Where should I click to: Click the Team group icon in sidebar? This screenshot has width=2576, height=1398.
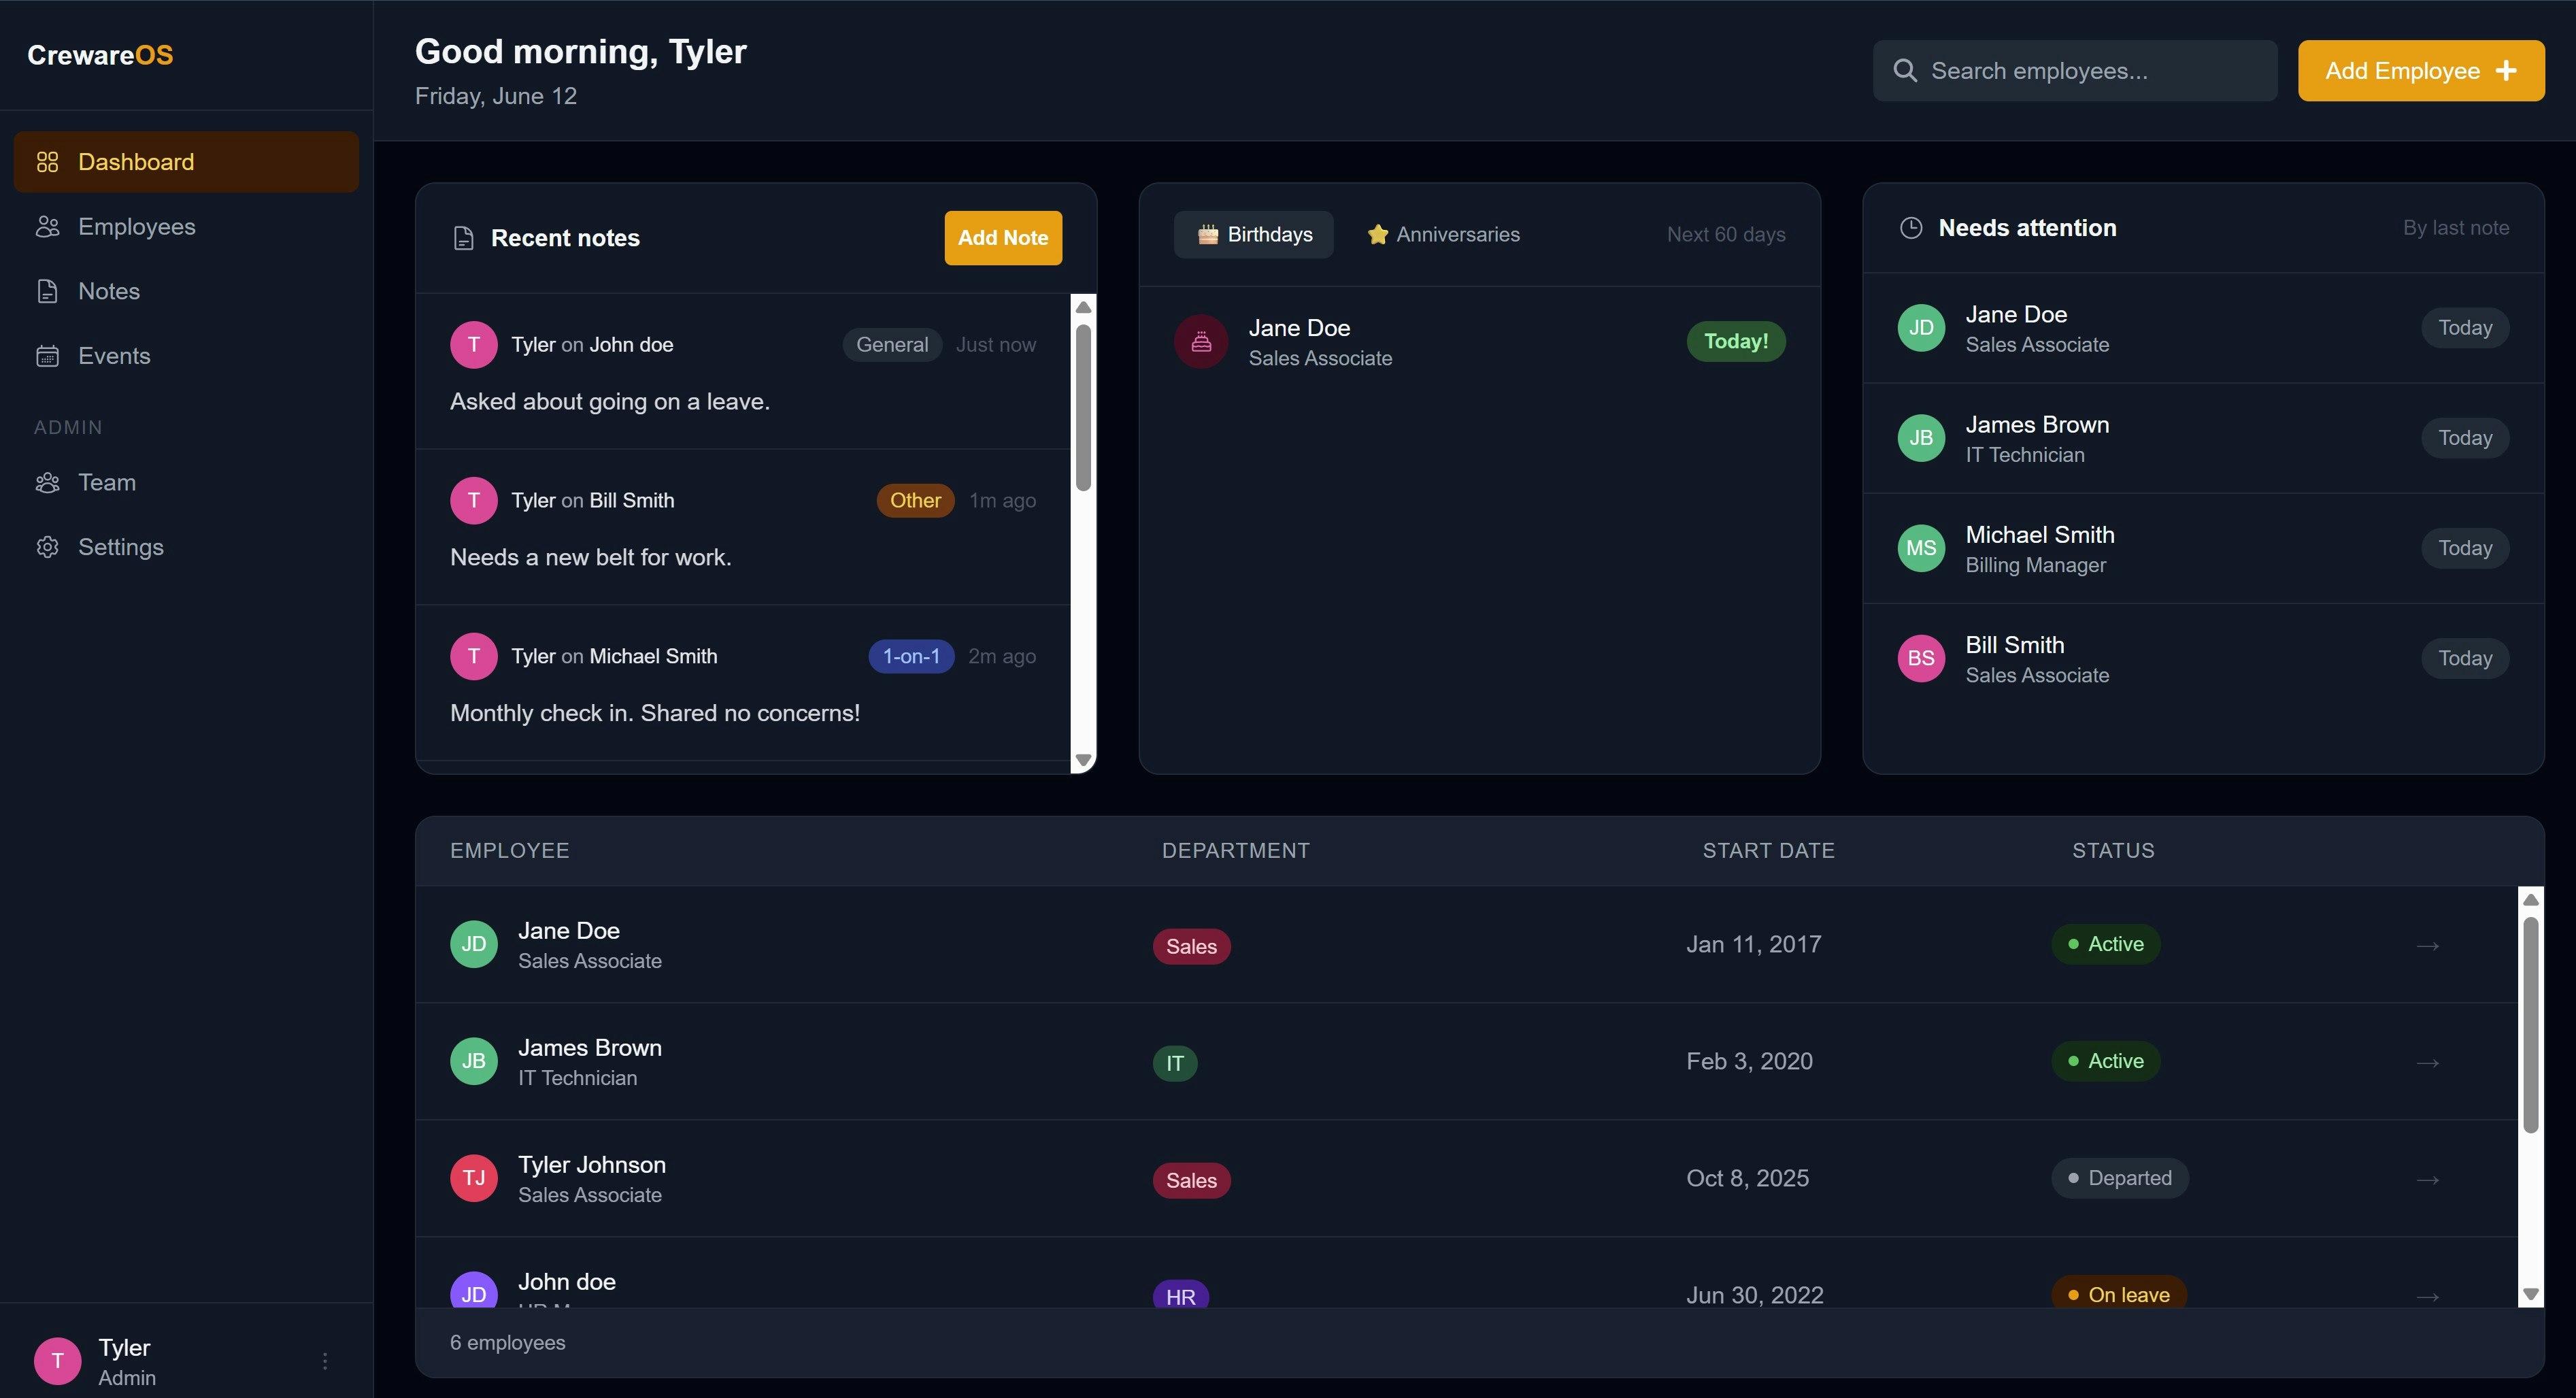[47, 483]
